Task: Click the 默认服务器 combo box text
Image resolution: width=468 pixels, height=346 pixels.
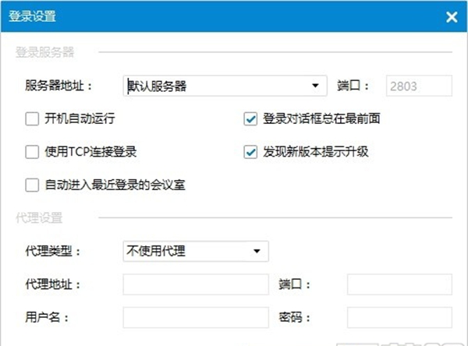Action: coord(157,86)
